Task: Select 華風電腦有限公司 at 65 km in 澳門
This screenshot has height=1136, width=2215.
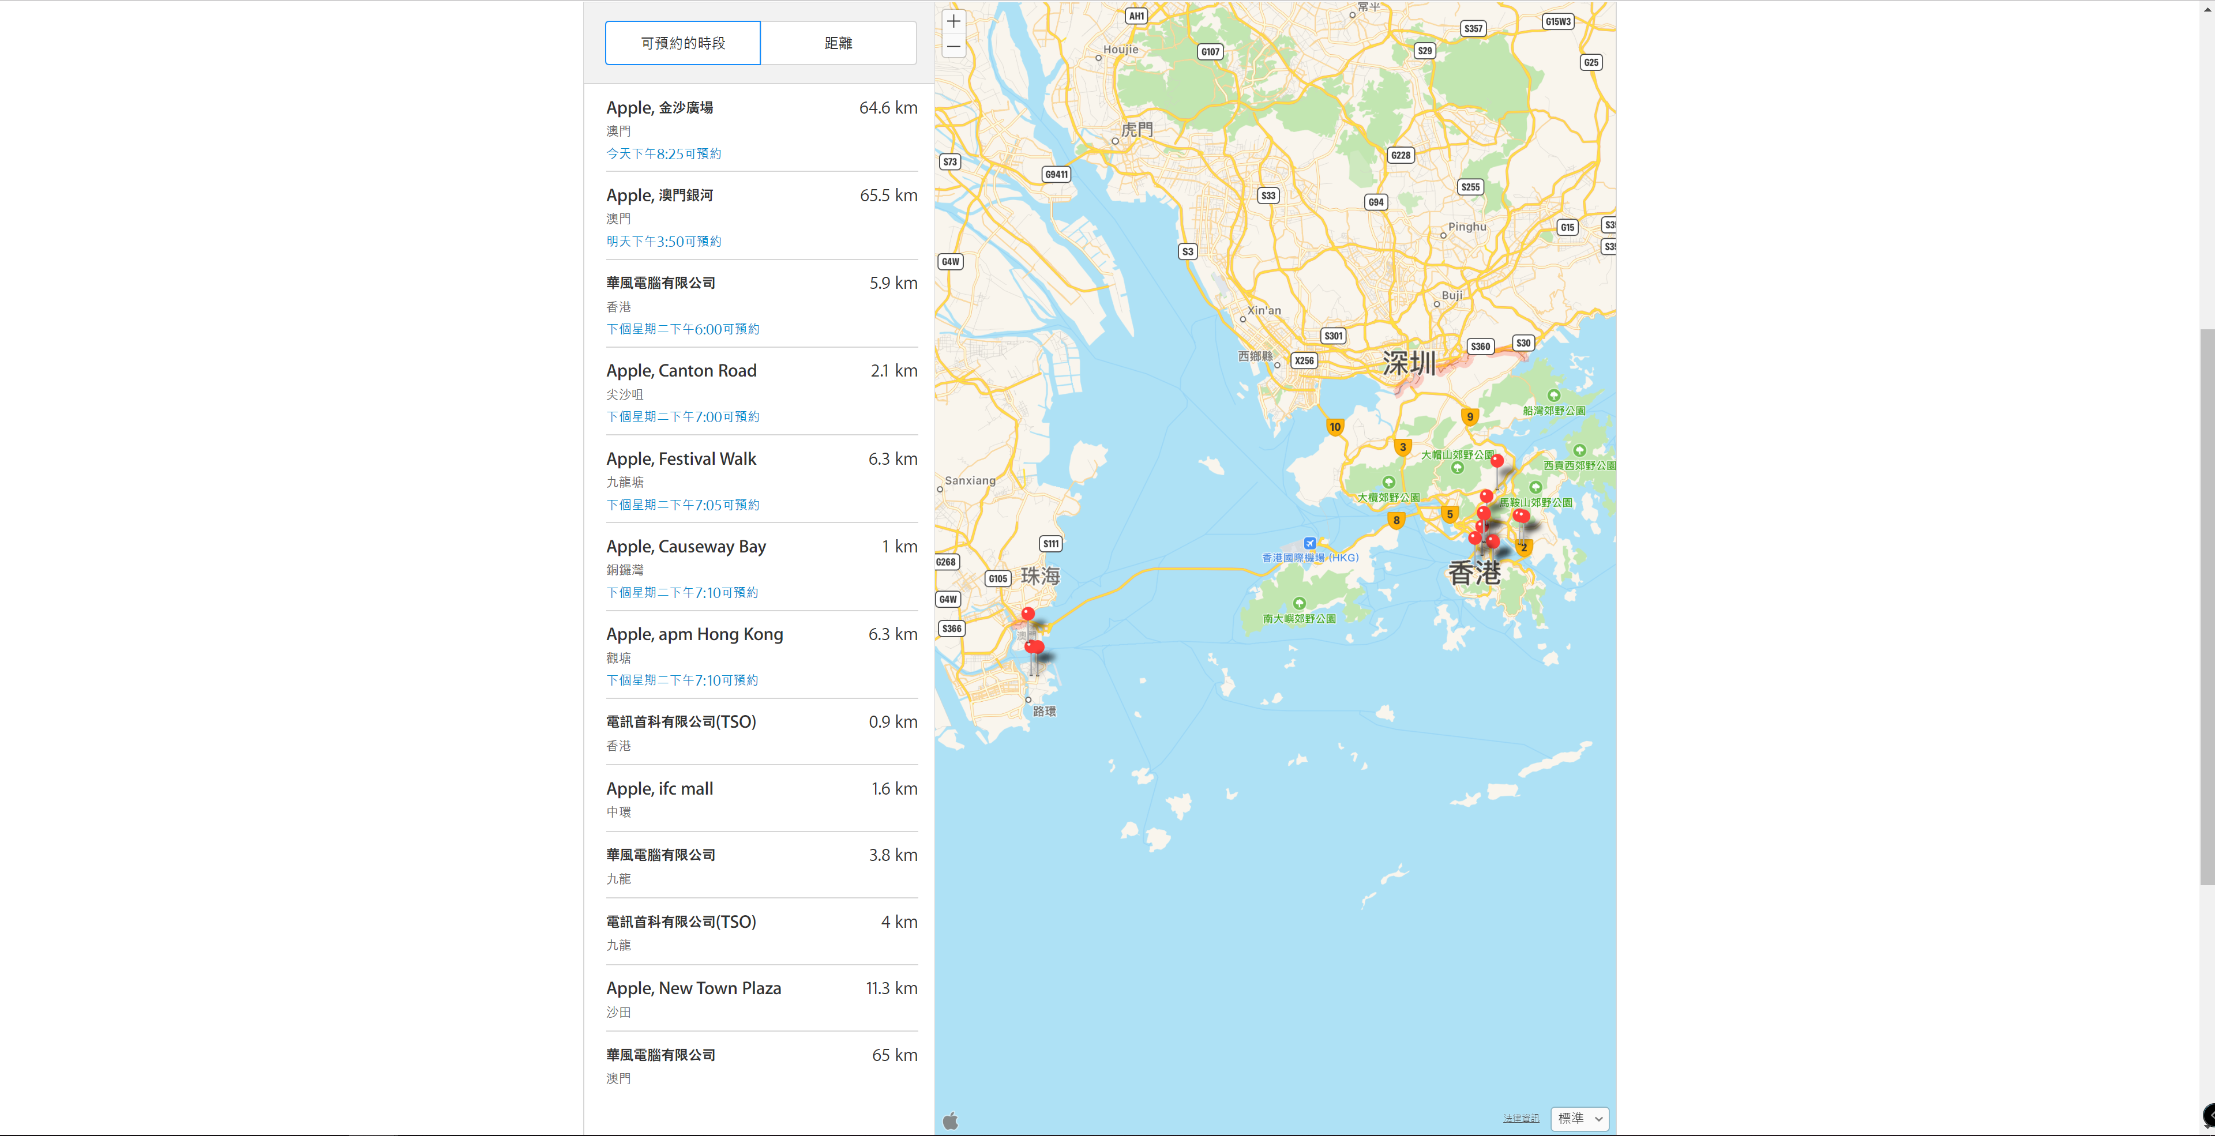Action: point(762,1064)
